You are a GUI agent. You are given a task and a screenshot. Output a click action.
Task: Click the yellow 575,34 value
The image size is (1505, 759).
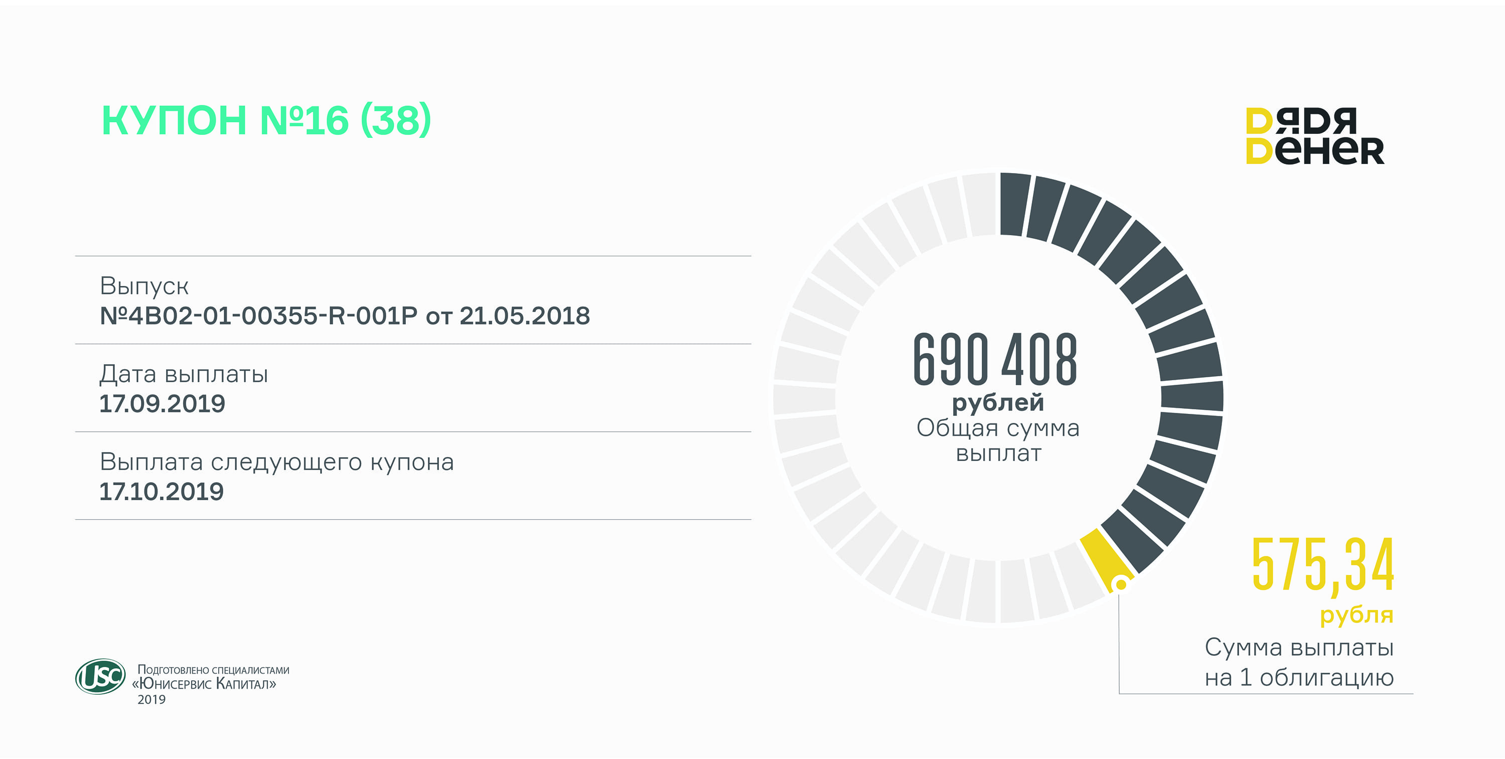click(x=1323, y=565)
